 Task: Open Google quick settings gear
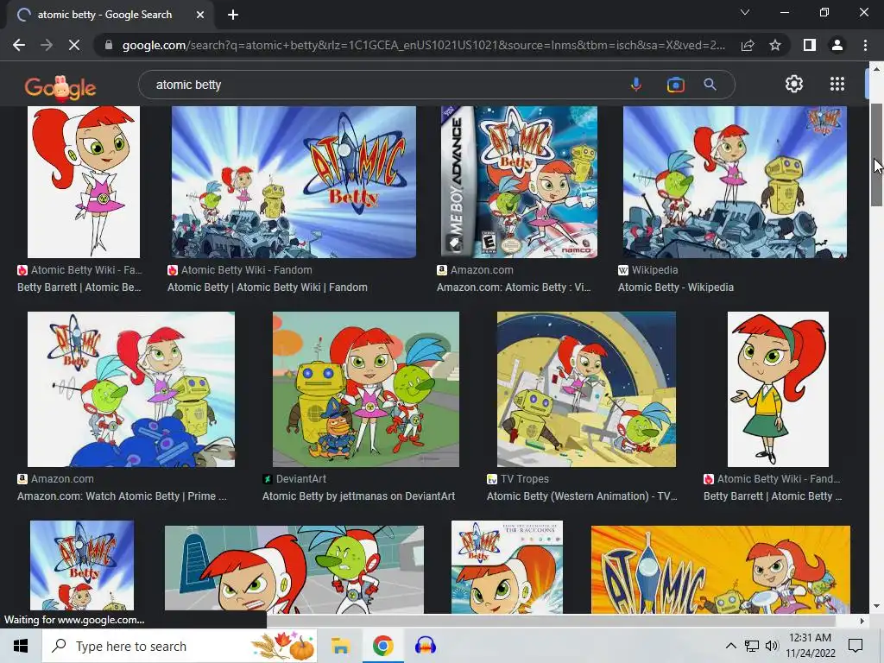(x=794, y=84)
